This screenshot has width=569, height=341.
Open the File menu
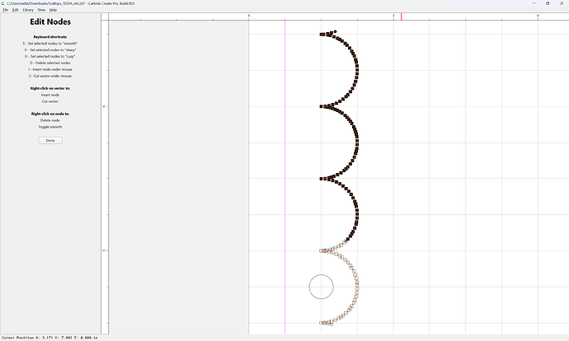[x=6, y=10]
